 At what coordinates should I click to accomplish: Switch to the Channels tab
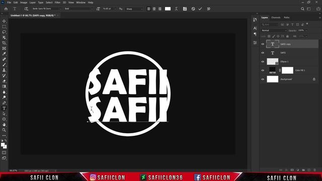276,18
